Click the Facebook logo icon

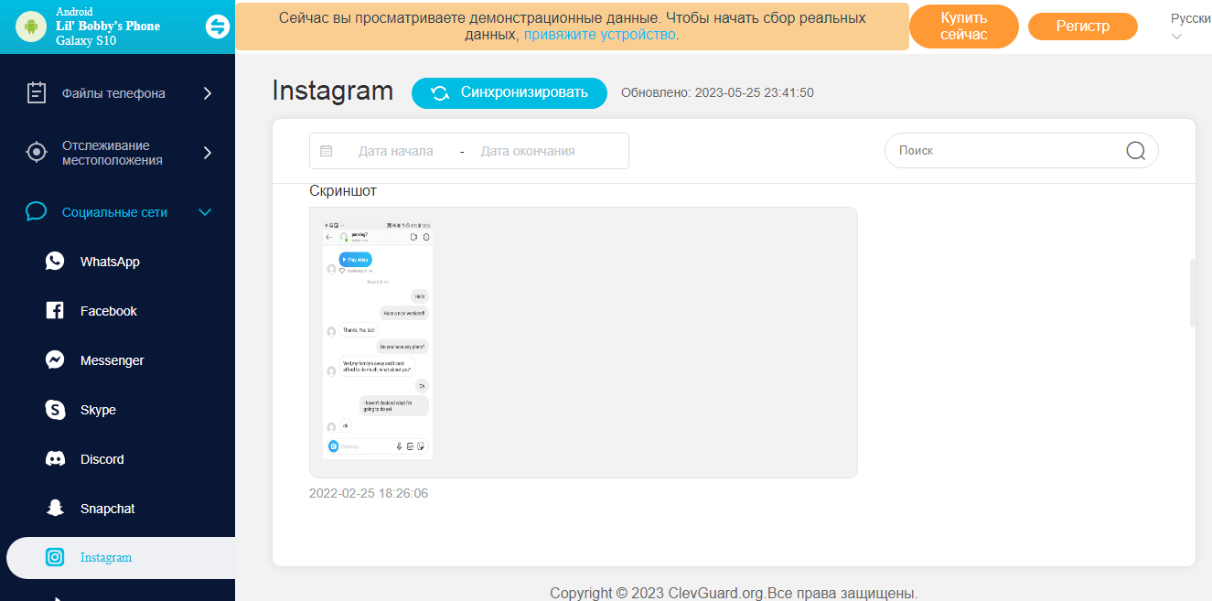55,311
